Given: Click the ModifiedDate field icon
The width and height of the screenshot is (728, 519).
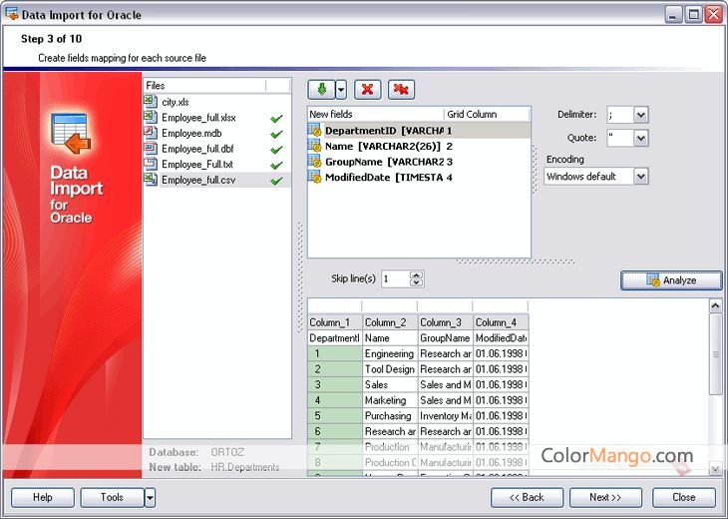Looking at the screenshot, I should 315,177.
